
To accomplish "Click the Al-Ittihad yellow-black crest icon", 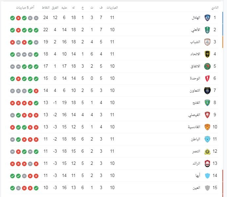I will [207, 54].
